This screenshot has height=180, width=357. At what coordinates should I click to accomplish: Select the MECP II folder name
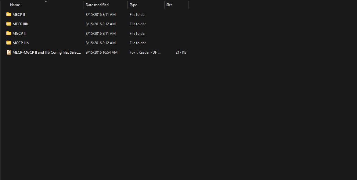[19, 14]
